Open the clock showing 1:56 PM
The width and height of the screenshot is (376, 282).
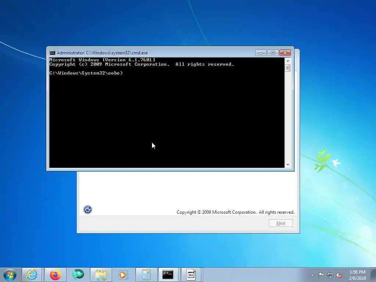(357, 275)
